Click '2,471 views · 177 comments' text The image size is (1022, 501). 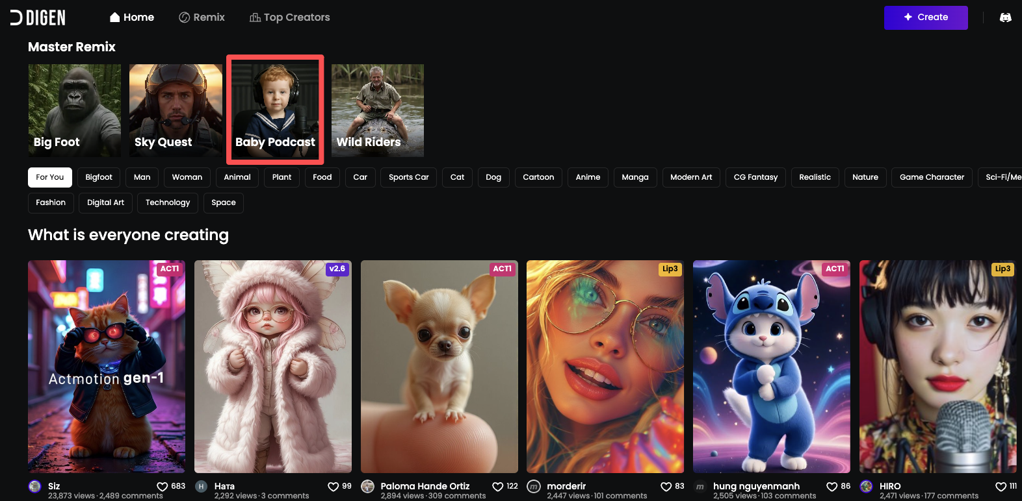pos(929,496)
